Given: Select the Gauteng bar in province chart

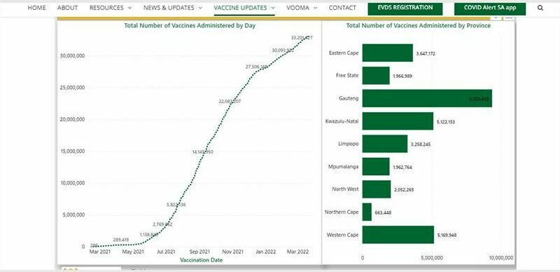Looking at the screenshot, I should click(427, 98).
